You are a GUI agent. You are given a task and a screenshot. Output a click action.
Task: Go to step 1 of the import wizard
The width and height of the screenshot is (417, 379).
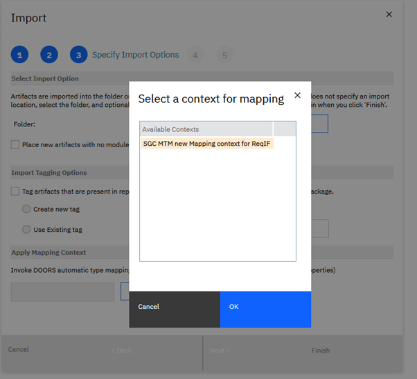[19, 55]
